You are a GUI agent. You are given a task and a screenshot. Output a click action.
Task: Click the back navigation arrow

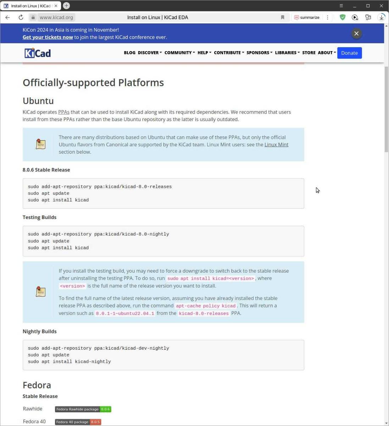[7, 17]
